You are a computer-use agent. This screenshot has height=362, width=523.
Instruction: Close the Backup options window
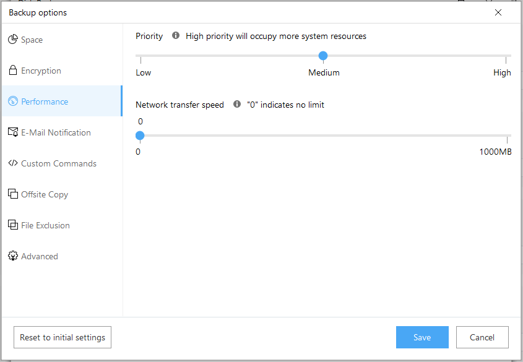(x=498, y=12)
